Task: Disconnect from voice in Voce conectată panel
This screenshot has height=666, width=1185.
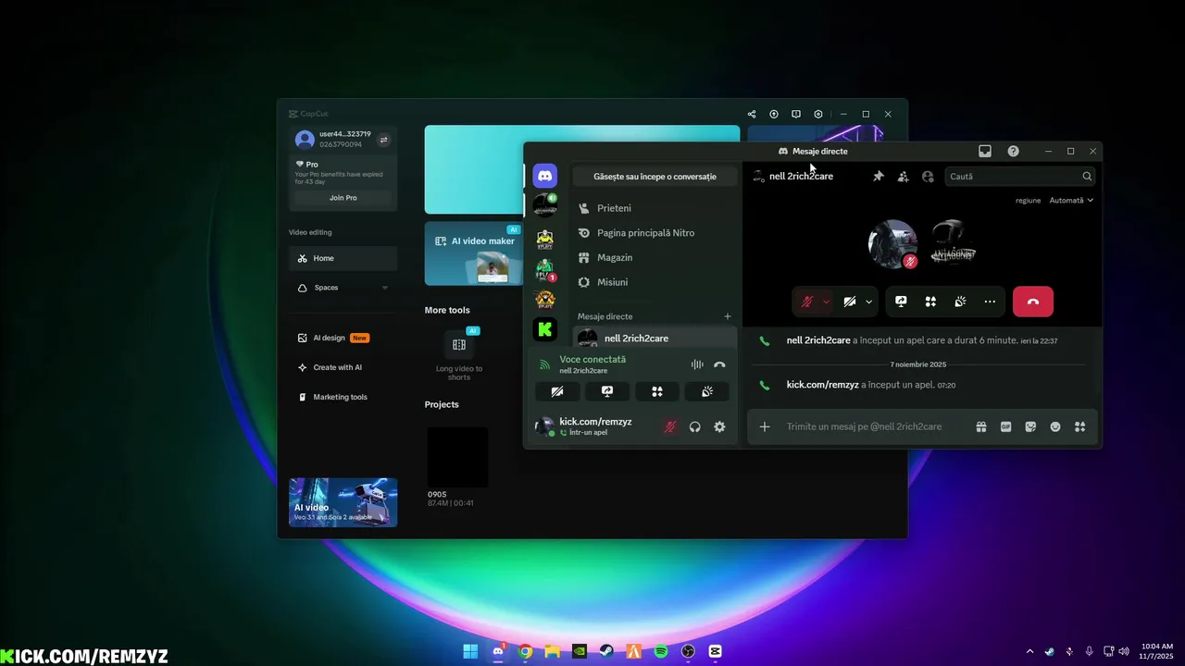Action: [x=719, y=364]
